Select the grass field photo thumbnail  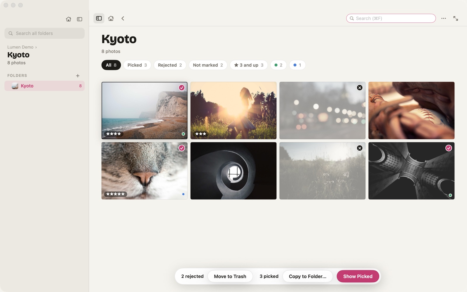click(322, 171)
